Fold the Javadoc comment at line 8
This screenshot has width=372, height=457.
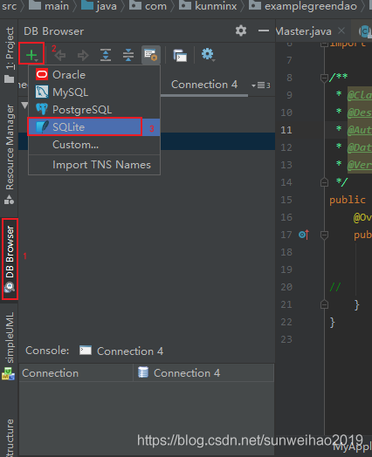324,78
